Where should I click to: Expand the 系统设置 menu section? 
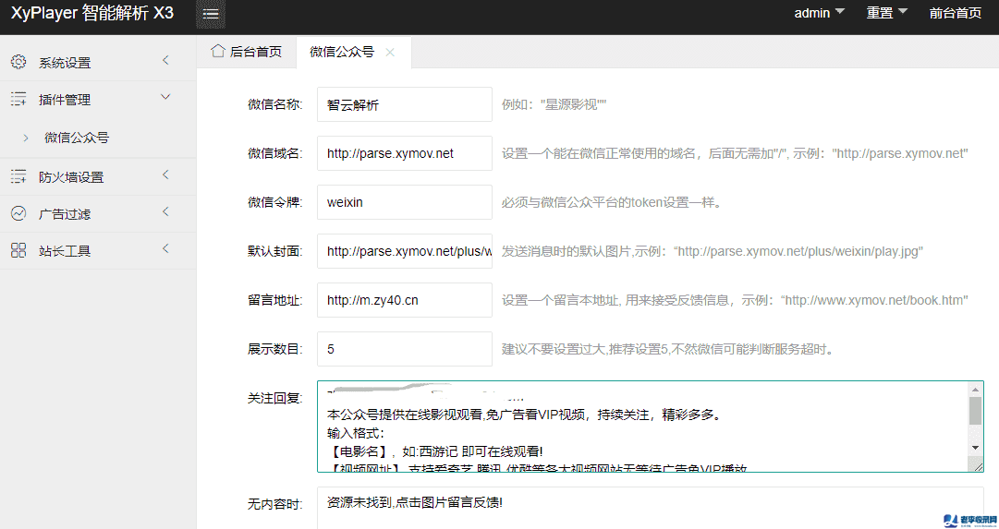pyautogui.click(x=165, y=61)
